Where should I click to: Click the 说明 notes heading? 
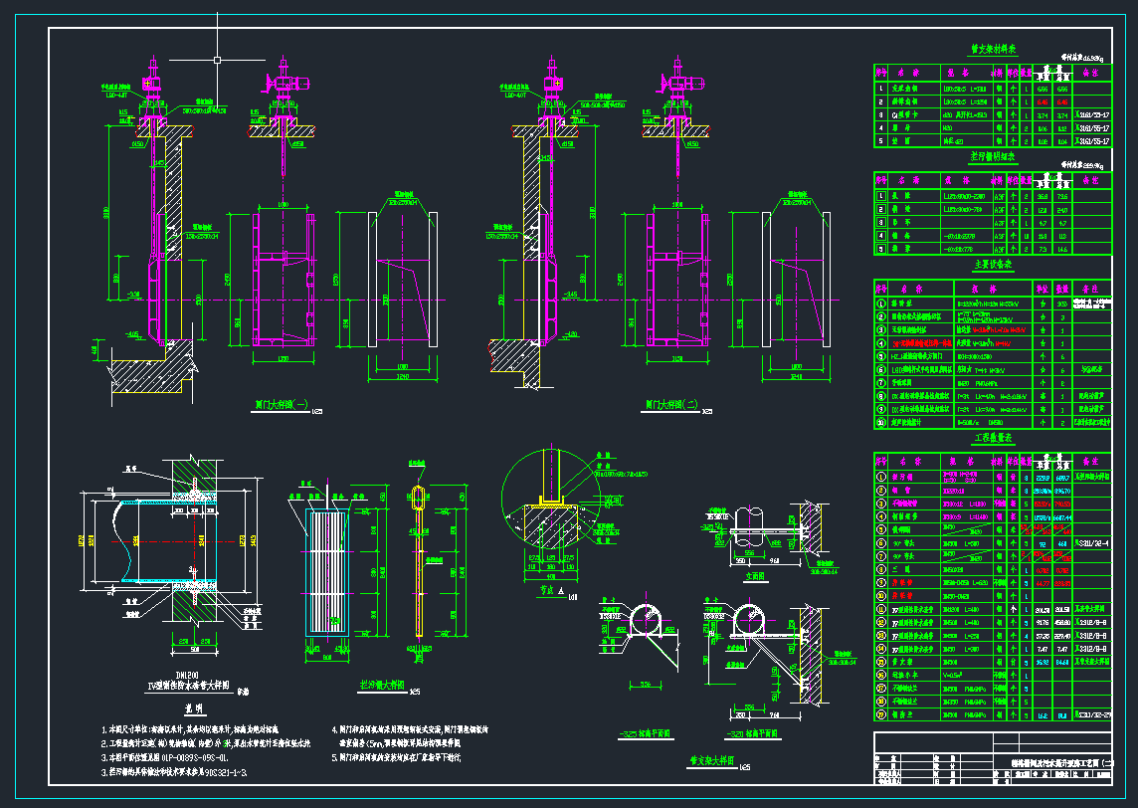[194, 709]
